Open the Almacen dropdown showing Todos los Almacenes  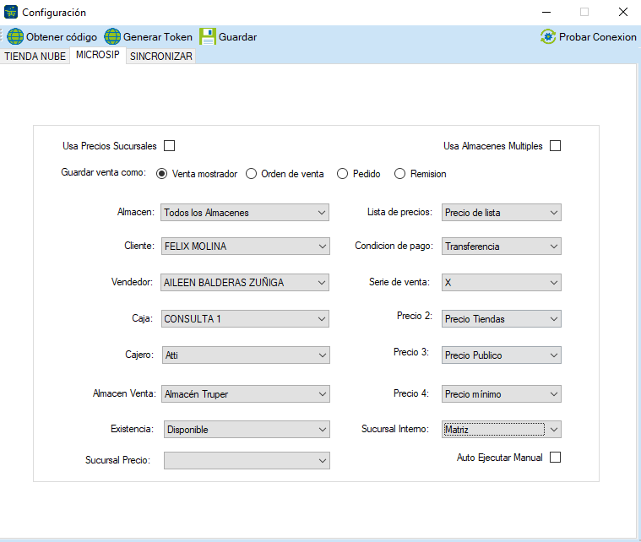coord(245,213)
